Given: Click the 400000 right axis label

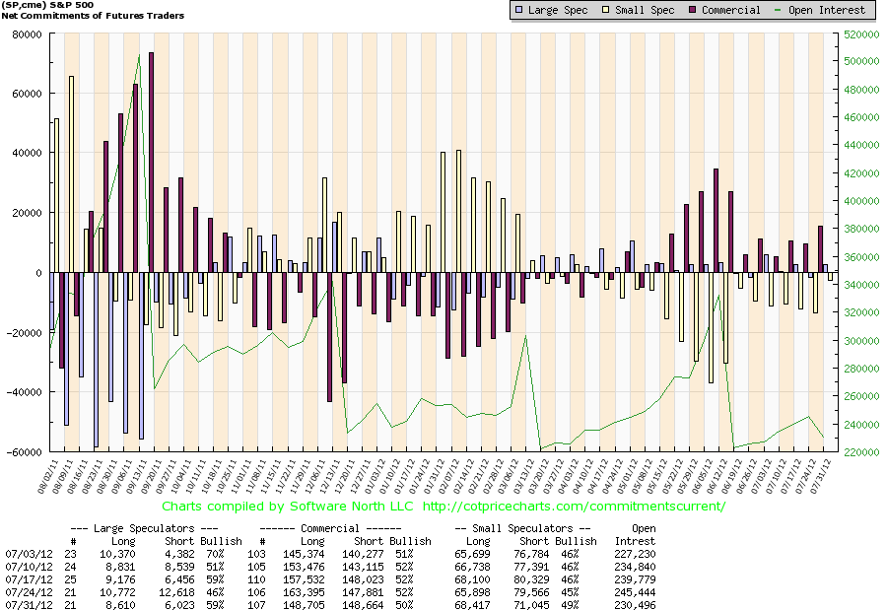Looking at the screenshot, I should coord(861,201).
